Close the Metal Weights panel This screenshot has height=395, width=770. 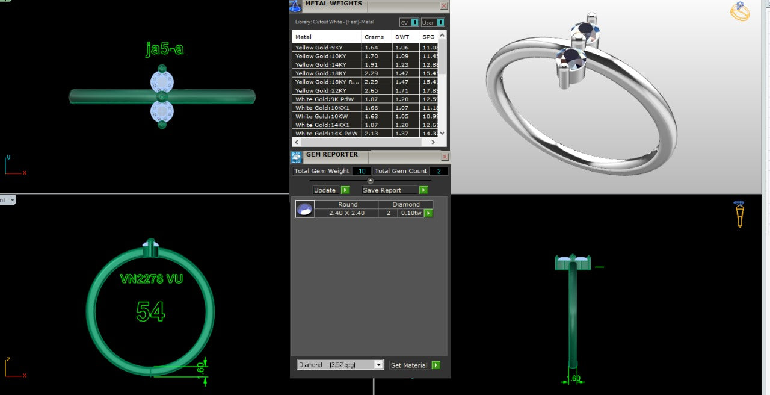(x=444, y=5)
